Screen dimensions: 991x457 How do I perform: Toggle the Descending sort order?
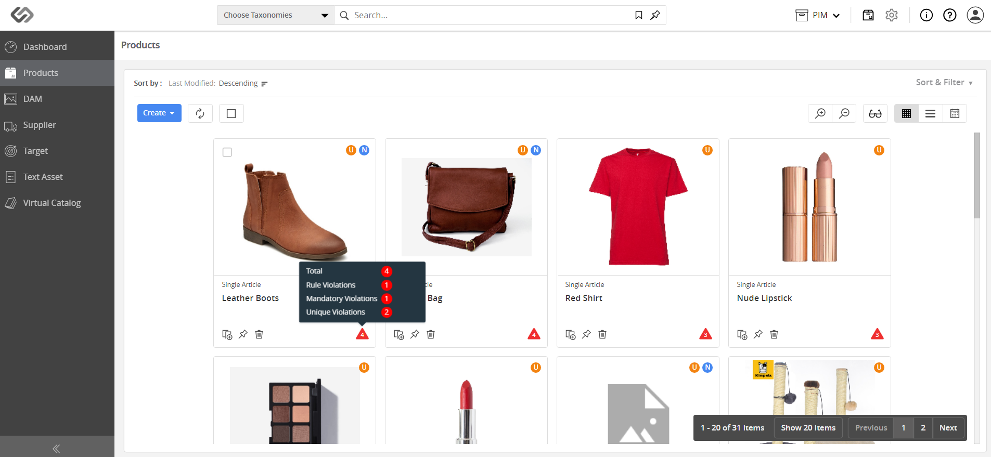point(243,83)
